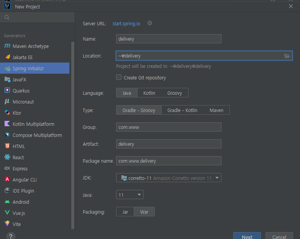Viewport: 300px width, 239px height.
Task: Click the generators search field
Action: [37, 17]
